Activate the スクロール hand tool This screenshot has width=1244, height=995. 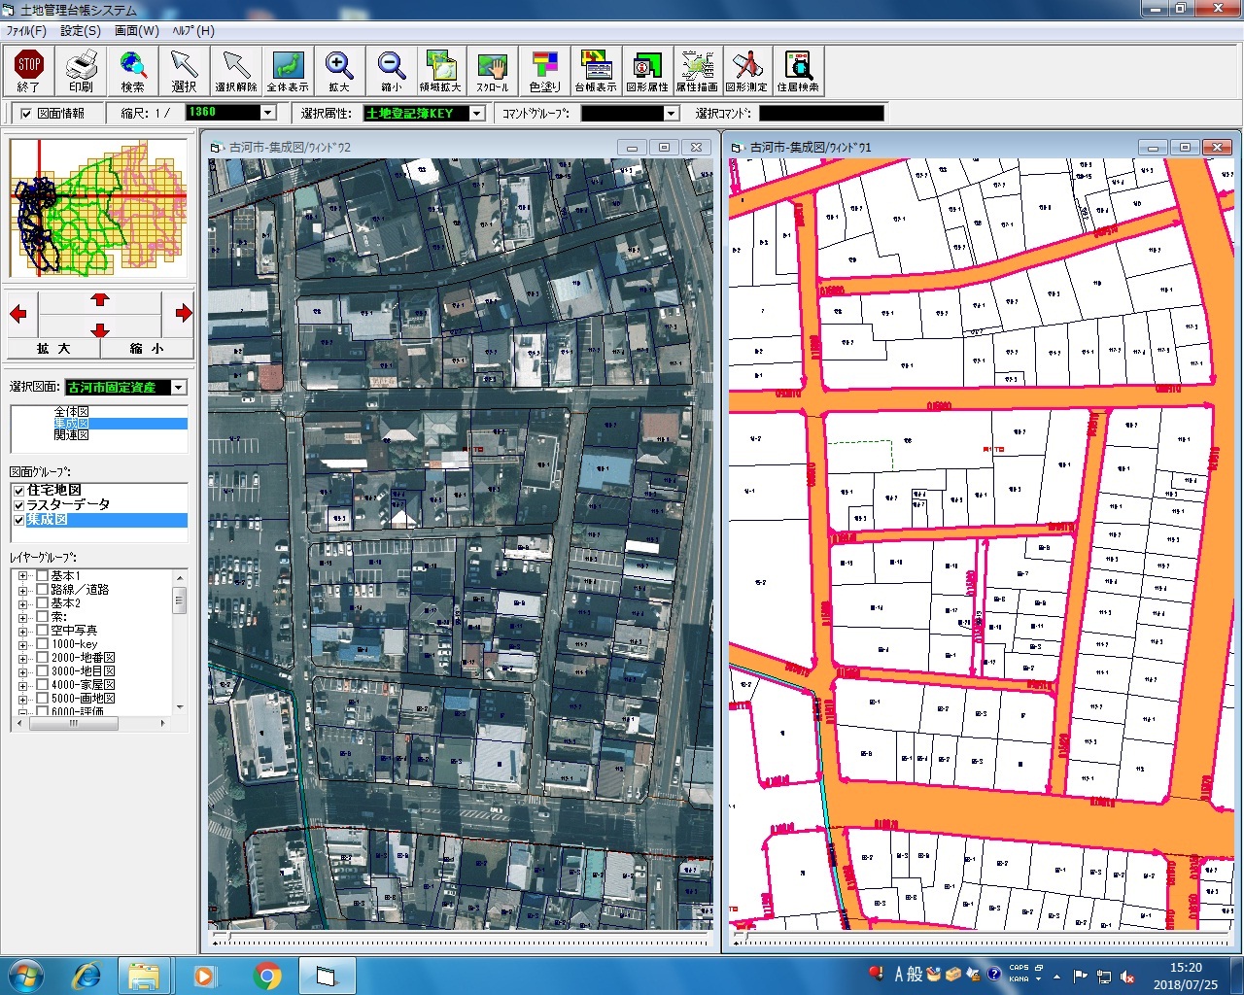[493, 71]
